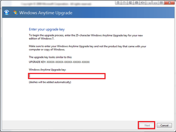This screenshot has width=176, height=132.
Task: Click the sample UPGRADE KEY text line
Action: point(60,62)
